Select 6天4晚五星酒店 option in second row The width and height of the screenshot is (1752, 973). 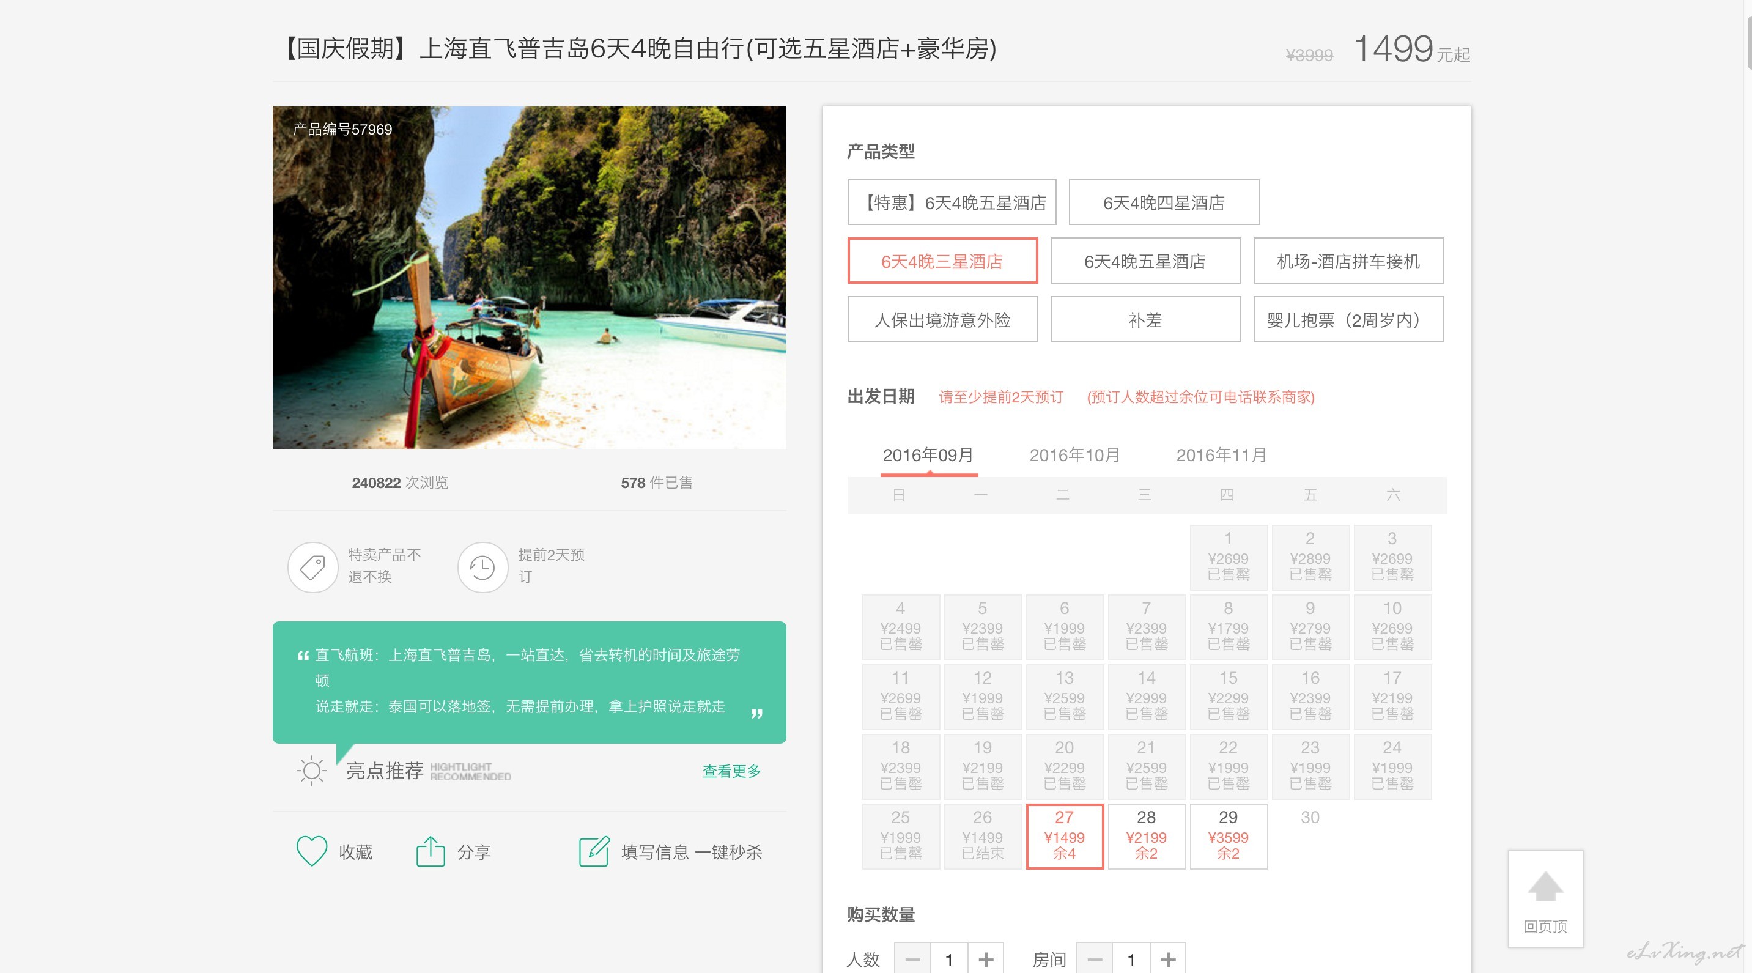[1145, 261]
